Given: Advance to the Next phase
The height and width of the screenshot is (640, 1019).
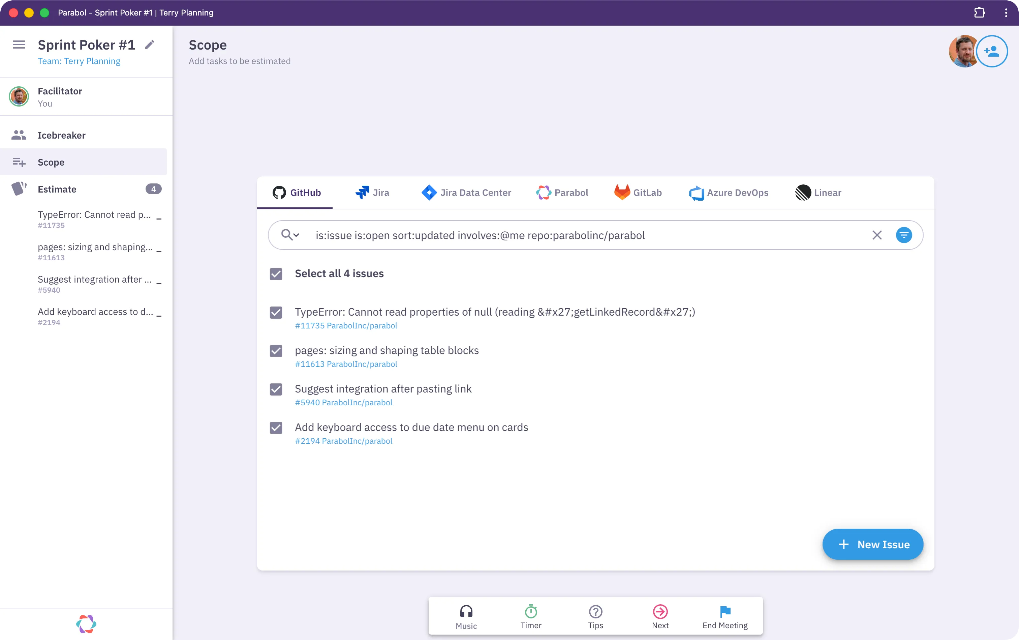Looking at the screenshot, I should 660,617.
